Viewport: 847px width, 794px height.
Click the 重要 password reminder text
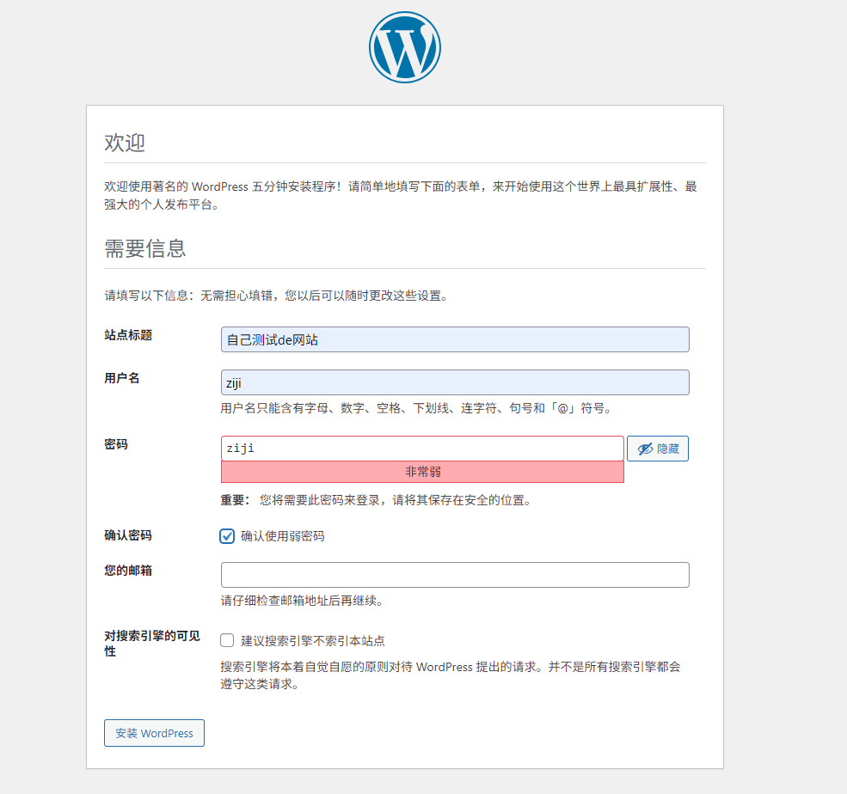coord(377,500)
